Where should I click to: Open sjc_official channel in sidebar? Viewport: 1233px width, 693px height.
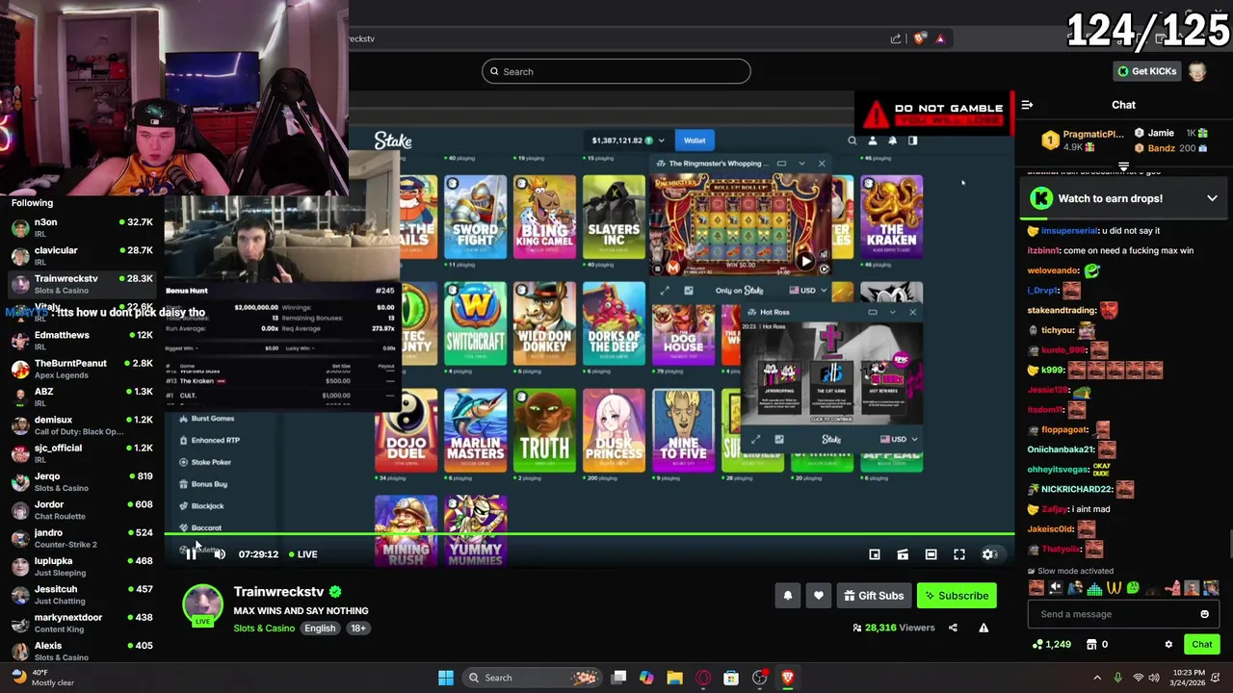pyautogui.click(x=82, y=453)
